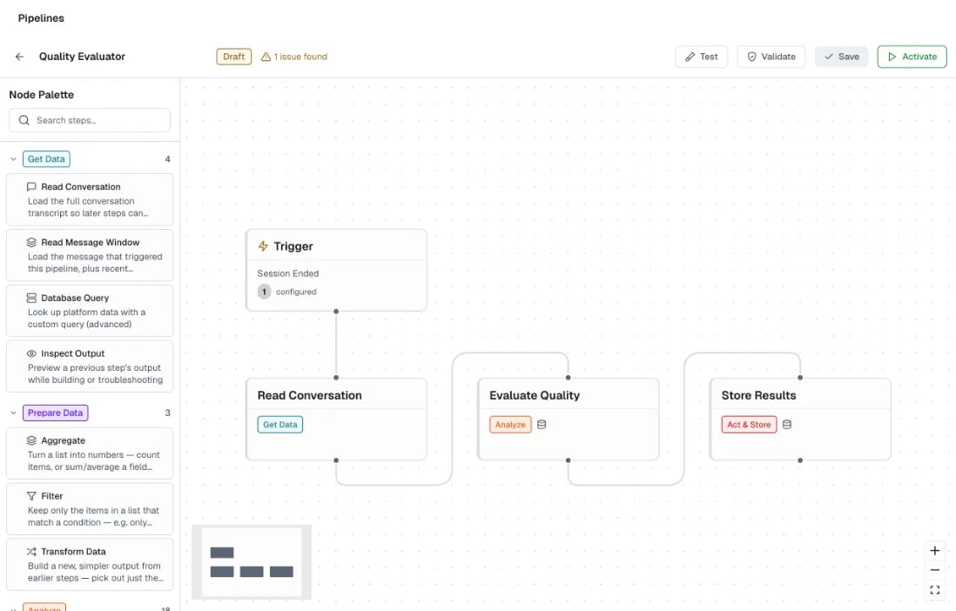This screenshot has height=611, width=956.
Task: Select the Transform Data card description
Action: pyautogui.click(x=96, y=572)
